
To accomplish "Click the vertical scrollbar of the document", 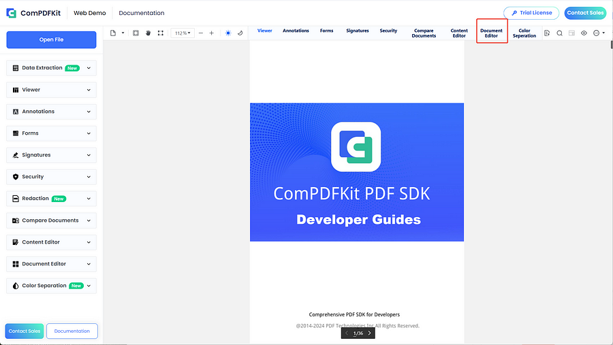I will tap(612, 44).
